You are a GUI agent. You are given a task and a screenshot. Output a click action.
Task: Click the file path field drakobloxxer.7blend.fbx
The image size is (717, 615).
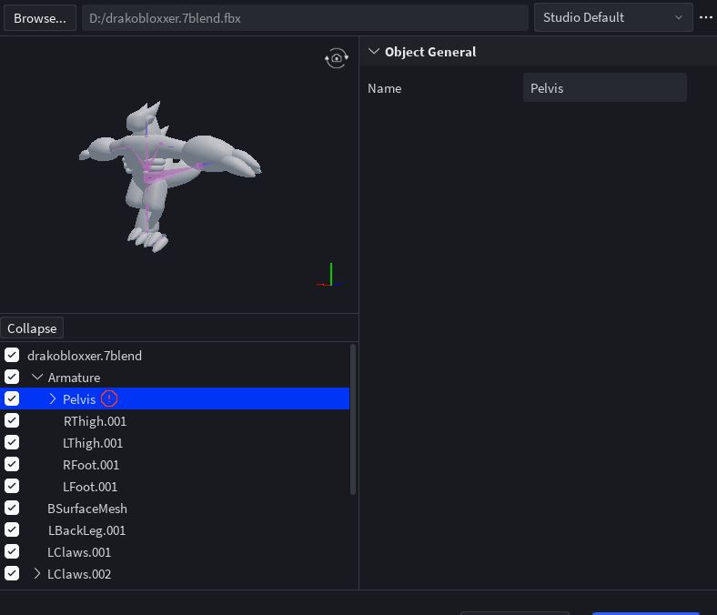[305, 18]
